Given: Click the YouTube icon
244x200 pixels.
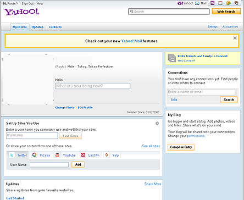Looking at the screenshot, I should (x=57, y=155).
